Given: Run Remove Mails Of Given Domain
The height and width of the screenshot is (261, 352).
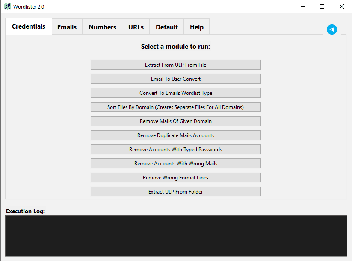Looking at the screenshot, I should (175, 121).
